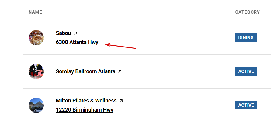271x125 pixels.
Task: Select the Milton Pilates row's empty middle area
Action: pos(176,105)
